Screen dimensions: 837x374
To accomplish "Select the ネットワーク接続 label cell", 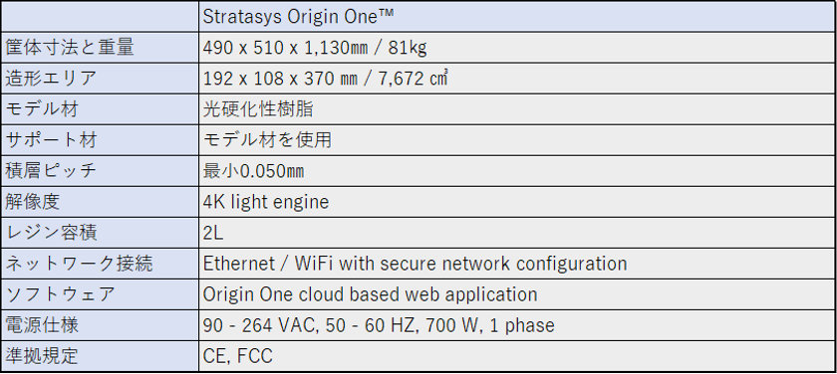I will (x=100, y=264).
